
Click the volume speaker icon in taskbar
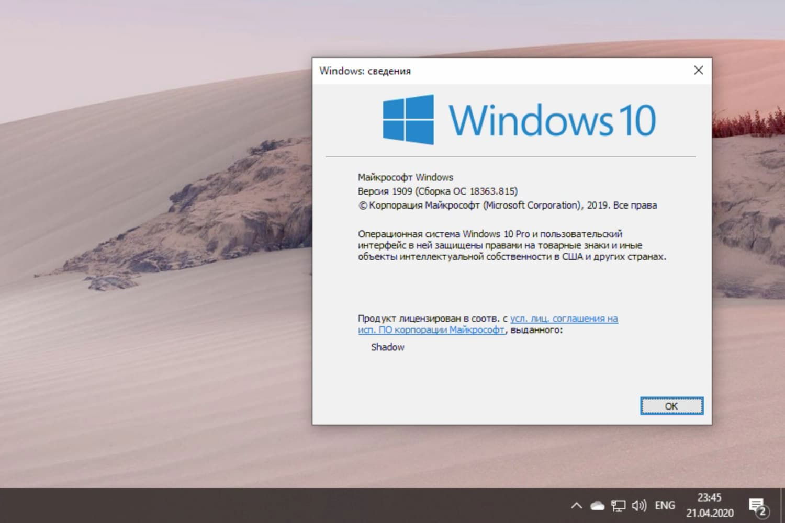(639, 505)
